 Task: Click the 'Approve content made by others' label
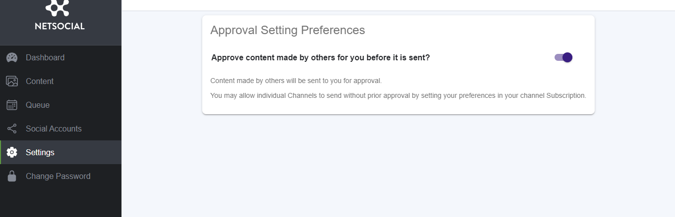pyautogui.click(x=321, y=57)
